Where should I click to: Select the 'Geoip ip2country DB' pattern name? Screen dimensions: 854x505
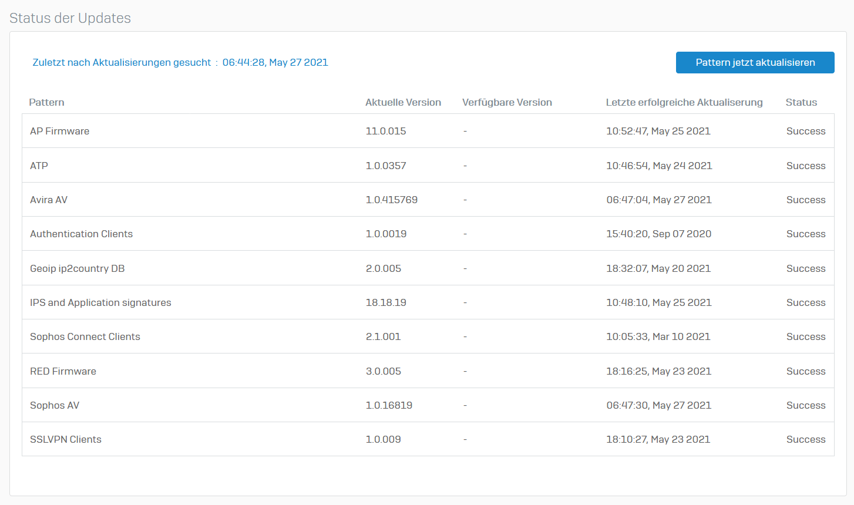tap(78, 268)
